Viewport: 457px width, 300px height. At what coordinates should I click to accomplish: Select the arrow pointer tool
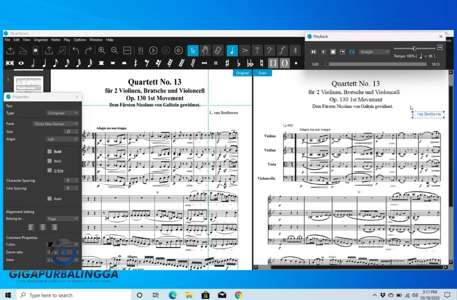point(192,51)
